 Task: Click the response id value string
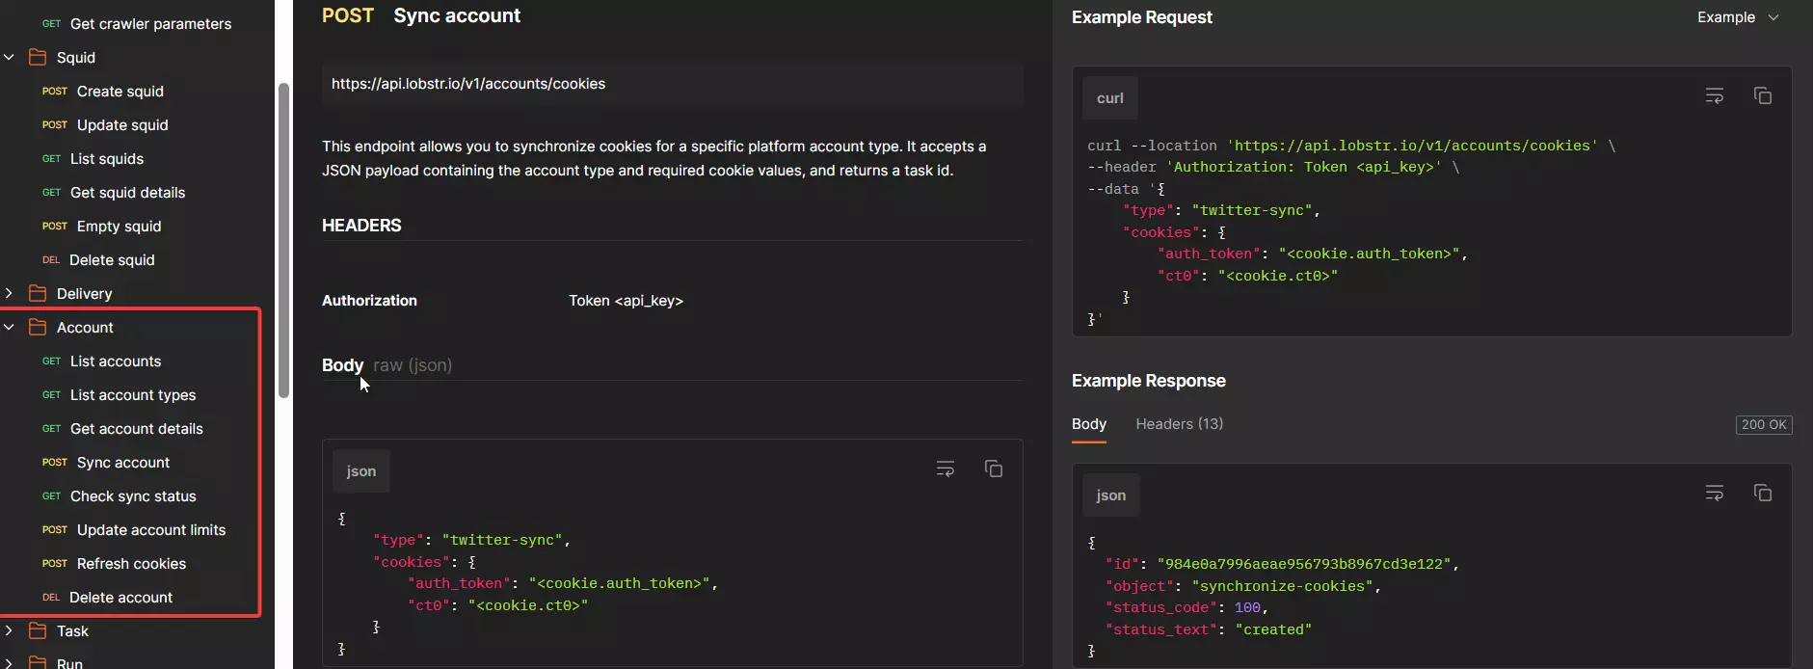click(1304, 564)
